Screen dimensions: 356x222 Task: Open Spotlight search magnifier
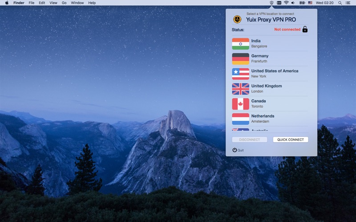340,3
